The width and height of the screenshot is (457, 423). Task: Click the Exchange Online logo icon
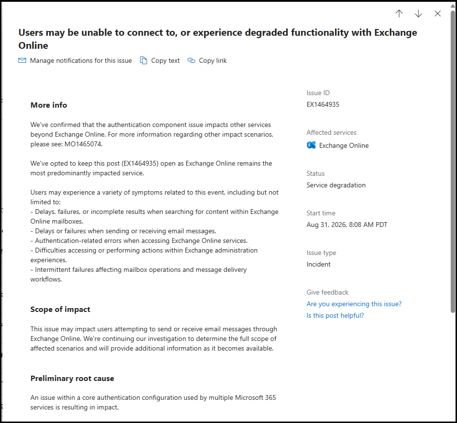coord(311,145)
